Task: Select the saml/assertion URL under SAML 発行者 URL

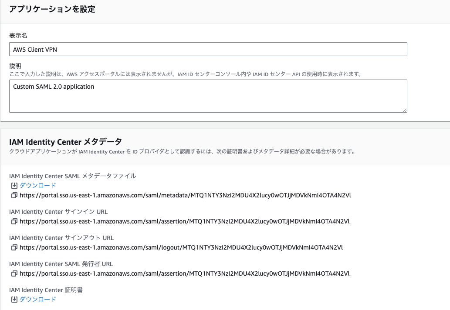Action: click(185, 273)
